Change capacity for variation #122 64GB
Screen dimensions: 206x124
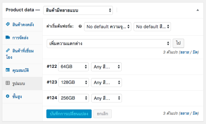73,67
